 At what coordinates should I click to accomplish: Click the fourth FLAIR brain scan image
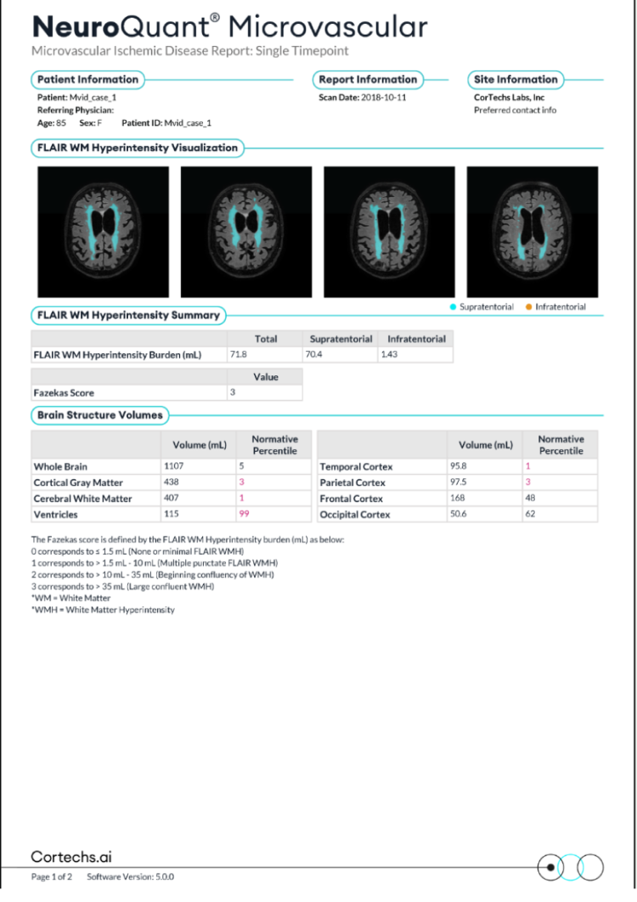pyautogui.click(x=533, y=232)
